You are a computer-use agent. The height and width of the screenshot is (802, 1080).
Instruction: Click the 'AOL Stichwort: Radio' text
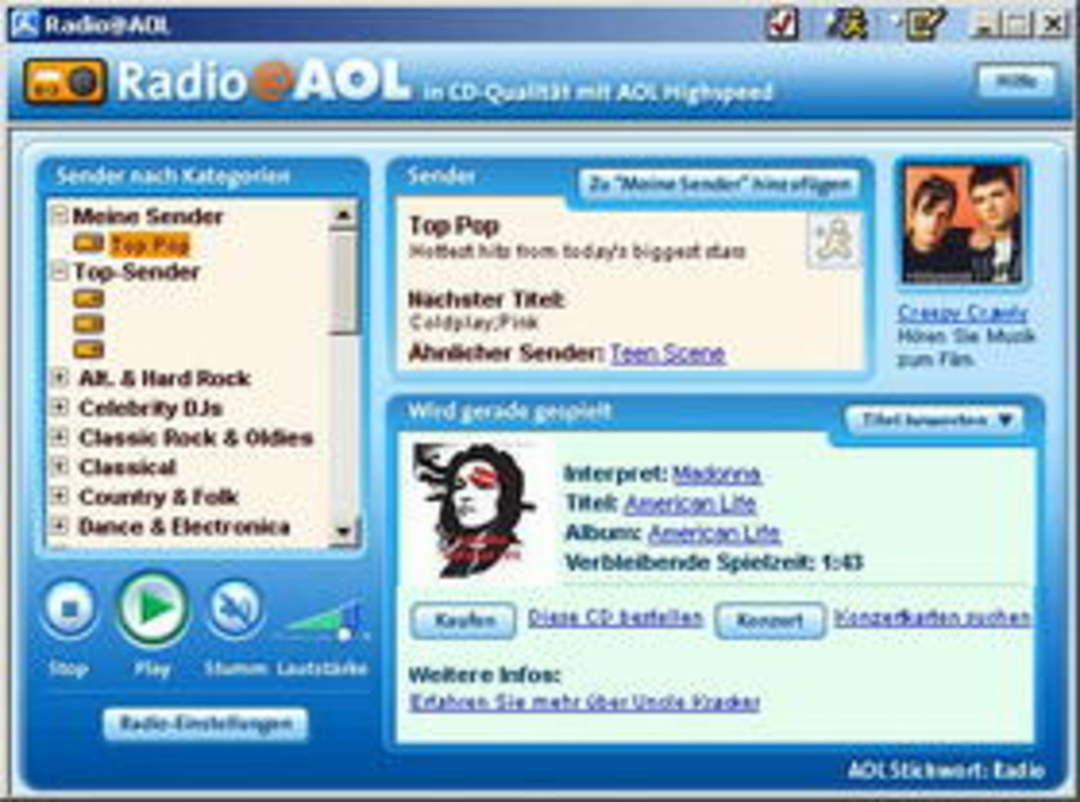pyautogui.click(x=946, y=770)
